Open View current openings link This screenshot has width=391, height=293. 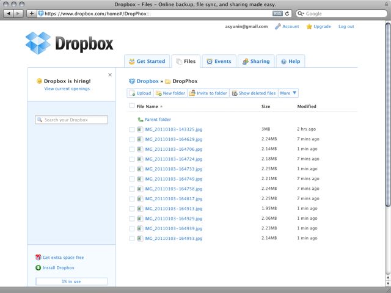(67, 89)
